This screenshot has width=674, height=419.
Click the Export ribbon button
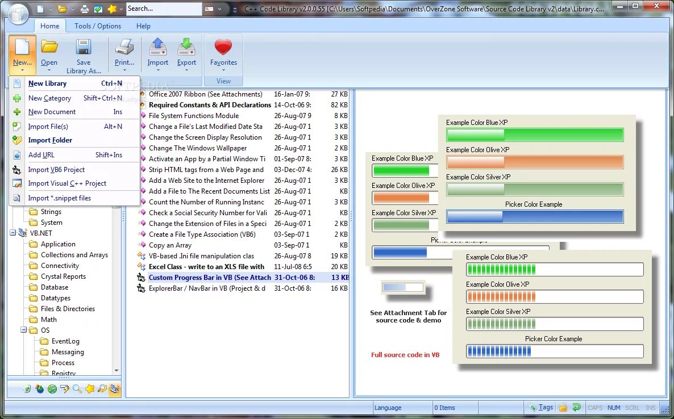(186, 56)
